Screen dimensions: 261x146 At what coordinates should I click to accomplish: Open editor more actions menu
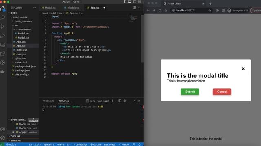click(x=139, y=8)
